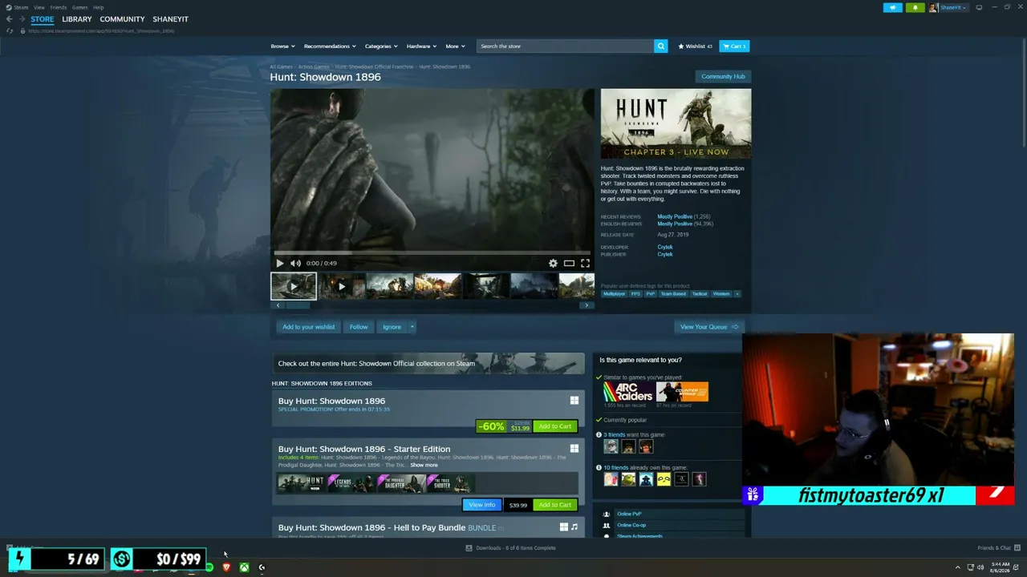The image size is (1027, 577).
Task: Click the Community Hub button
Action: point(723,77)
